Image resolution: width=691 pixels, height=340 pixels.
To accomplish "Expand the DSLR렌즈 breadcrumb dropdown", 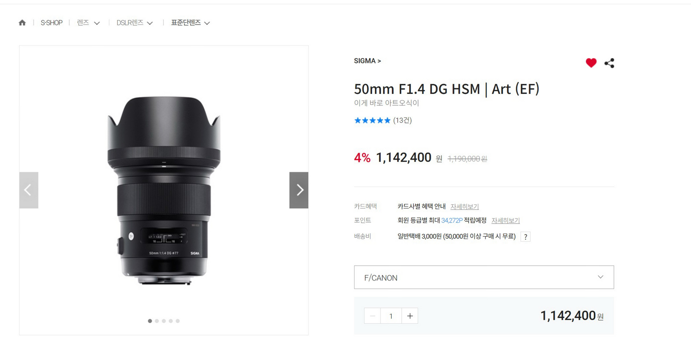I will pos(134,22).
